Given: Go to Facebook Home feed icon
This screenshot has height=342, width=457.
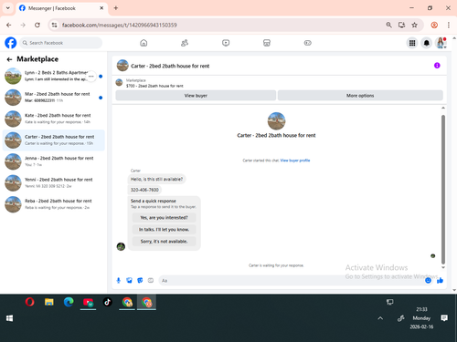Looking at the screenshot, I should point(143,43).
